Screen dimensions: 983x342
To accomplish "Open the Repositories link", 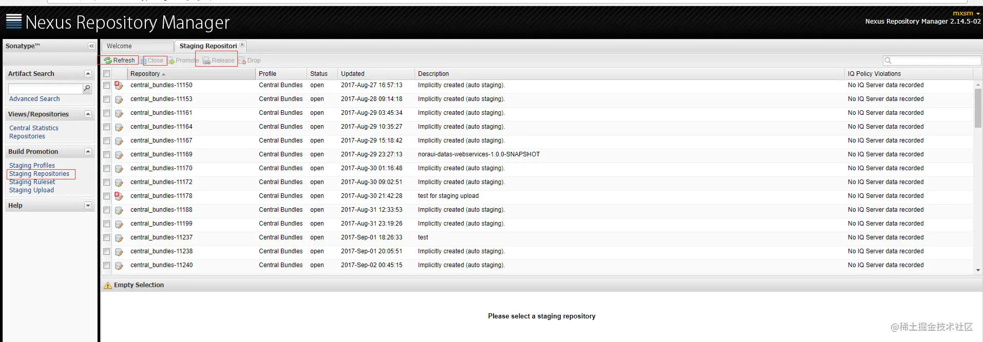I will pyautogui.click(x=27, y=136).
